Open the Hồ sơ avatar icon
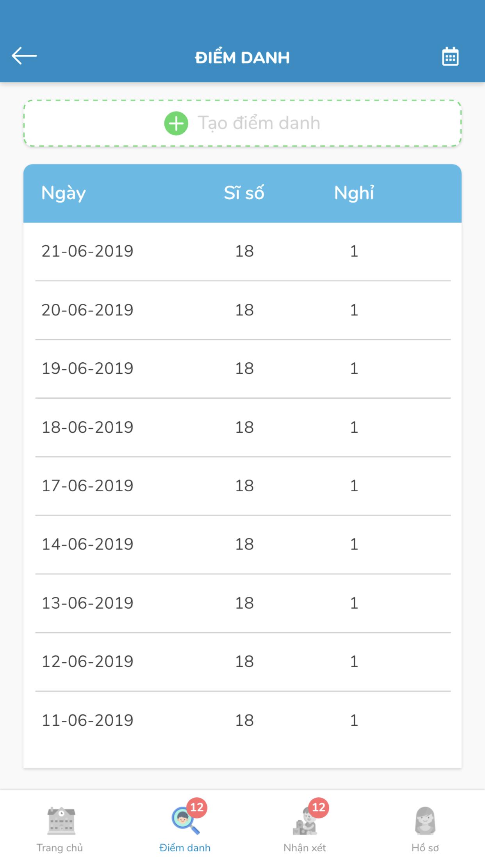Viewport: 485px width, 863px height. tap(425, 820)
